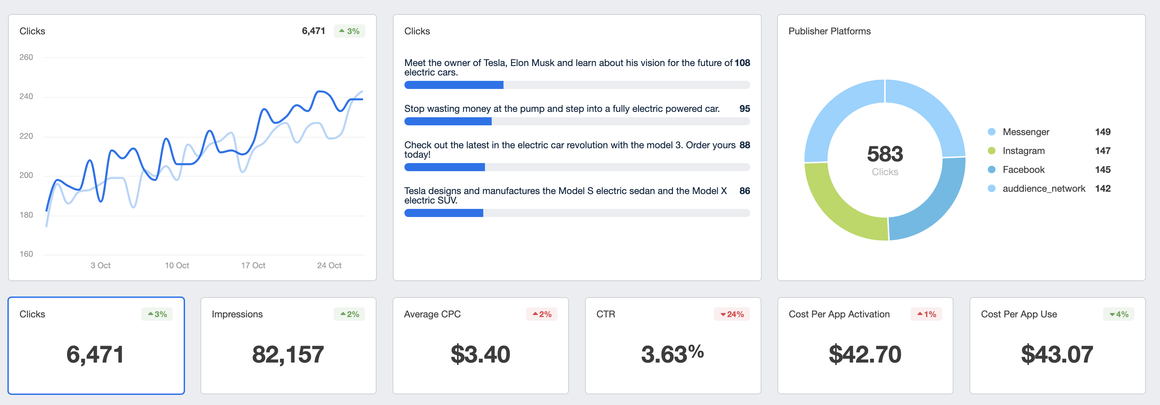1160x405 pixels.
Task: Click the Tesla Model 3 ad headline link
Action: tap(572, 150)
